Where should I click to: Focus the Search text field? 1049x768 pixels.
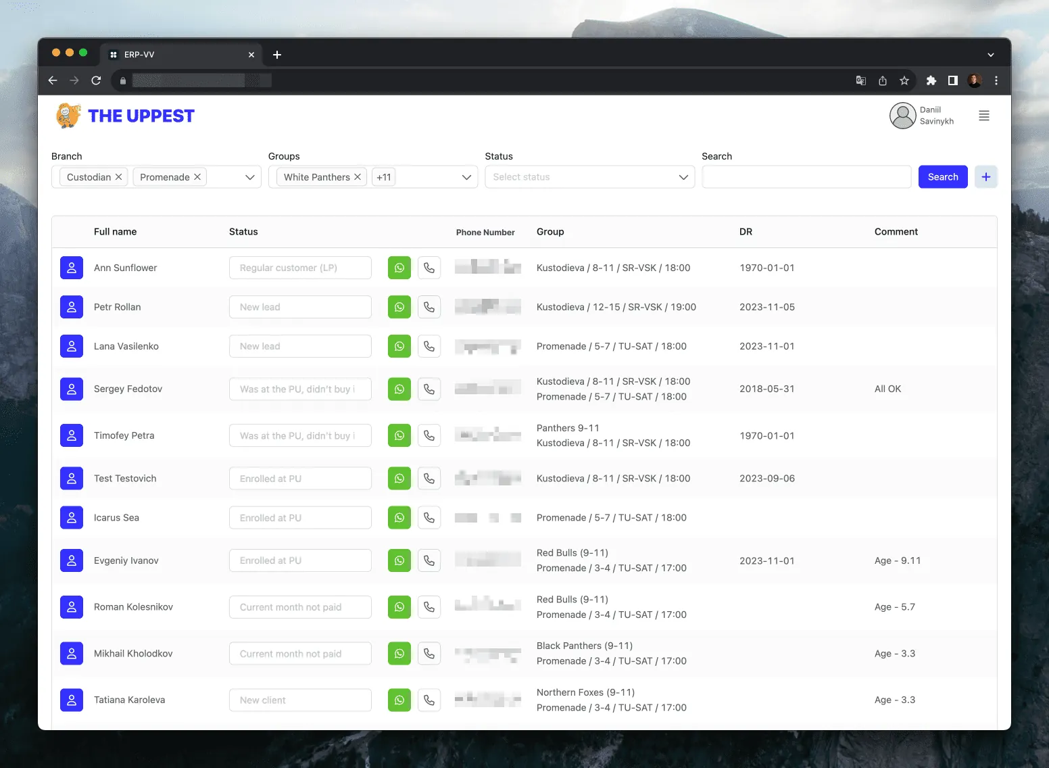click(x=806, y=177)
